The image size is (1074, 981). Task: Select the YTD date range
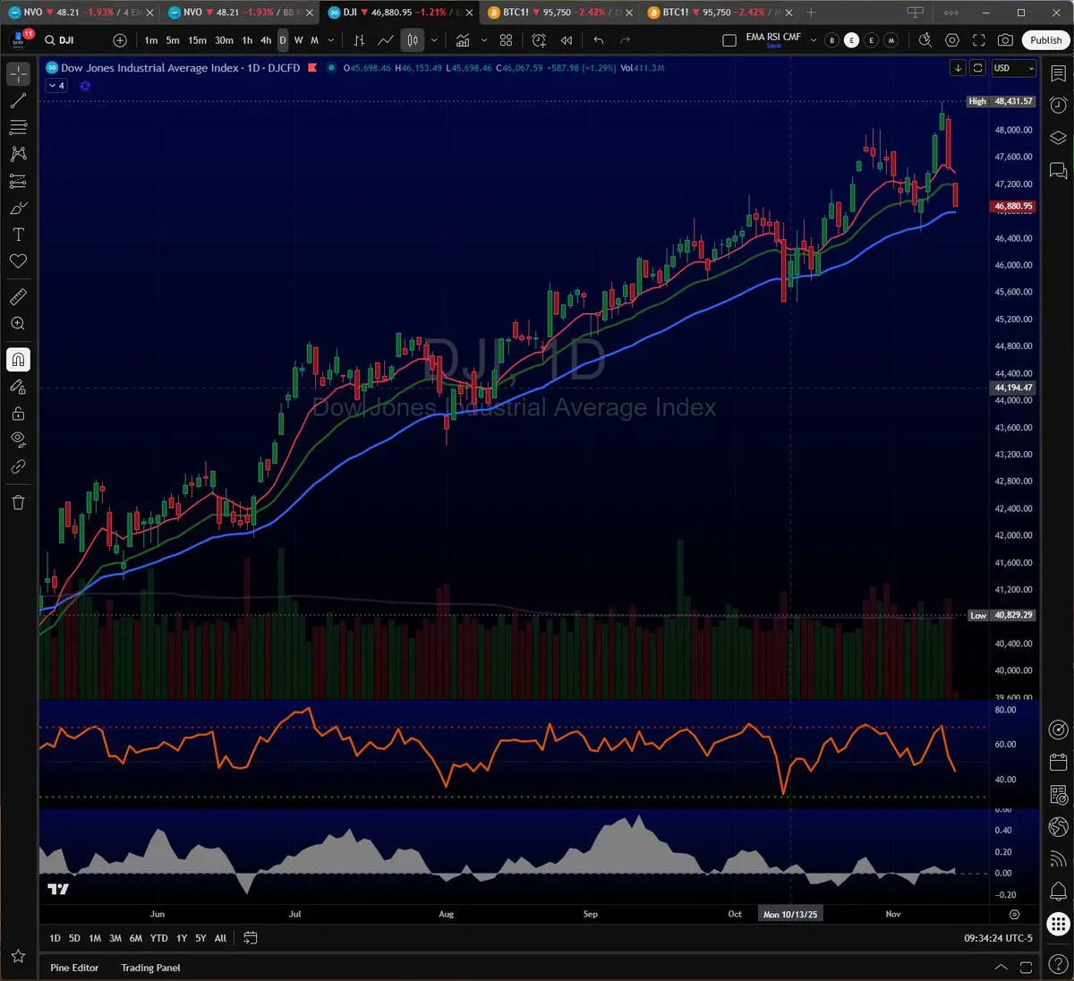(158, 938)
